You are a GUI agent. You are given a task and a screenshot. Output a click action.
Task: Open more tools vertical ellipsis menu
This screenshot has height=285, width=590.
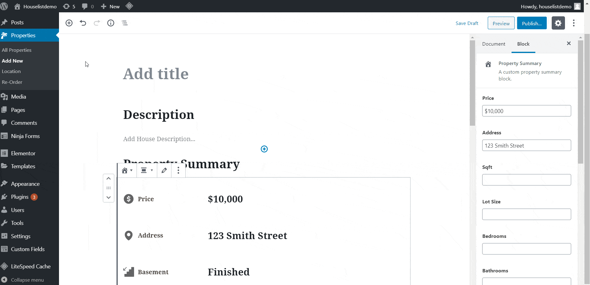point(574,23)
